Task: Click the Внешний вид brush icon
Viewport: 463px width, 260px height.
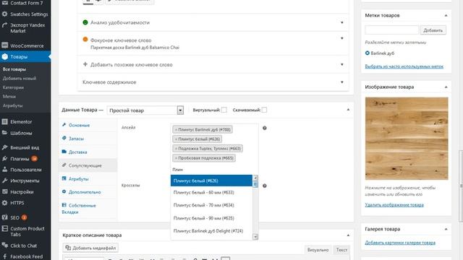Action: tap(5, 147)
